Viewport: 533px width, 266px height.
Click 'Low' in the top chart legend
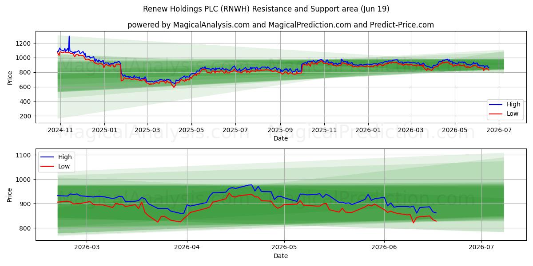512,114
